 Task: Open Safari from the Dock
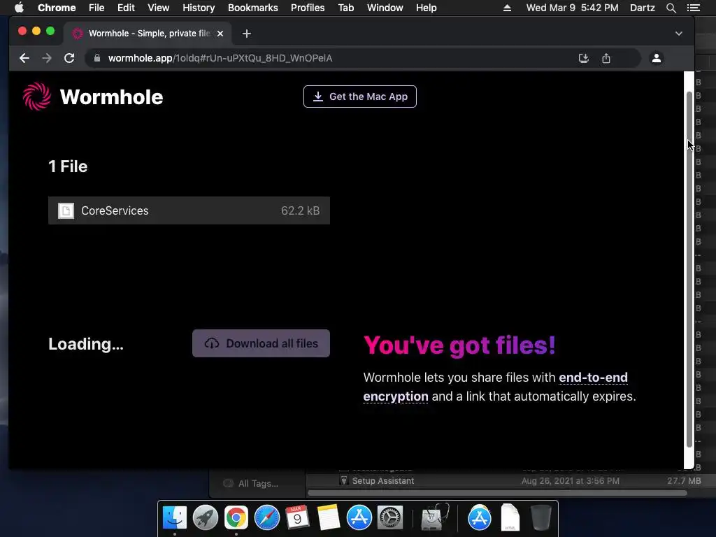click(266, 518)
